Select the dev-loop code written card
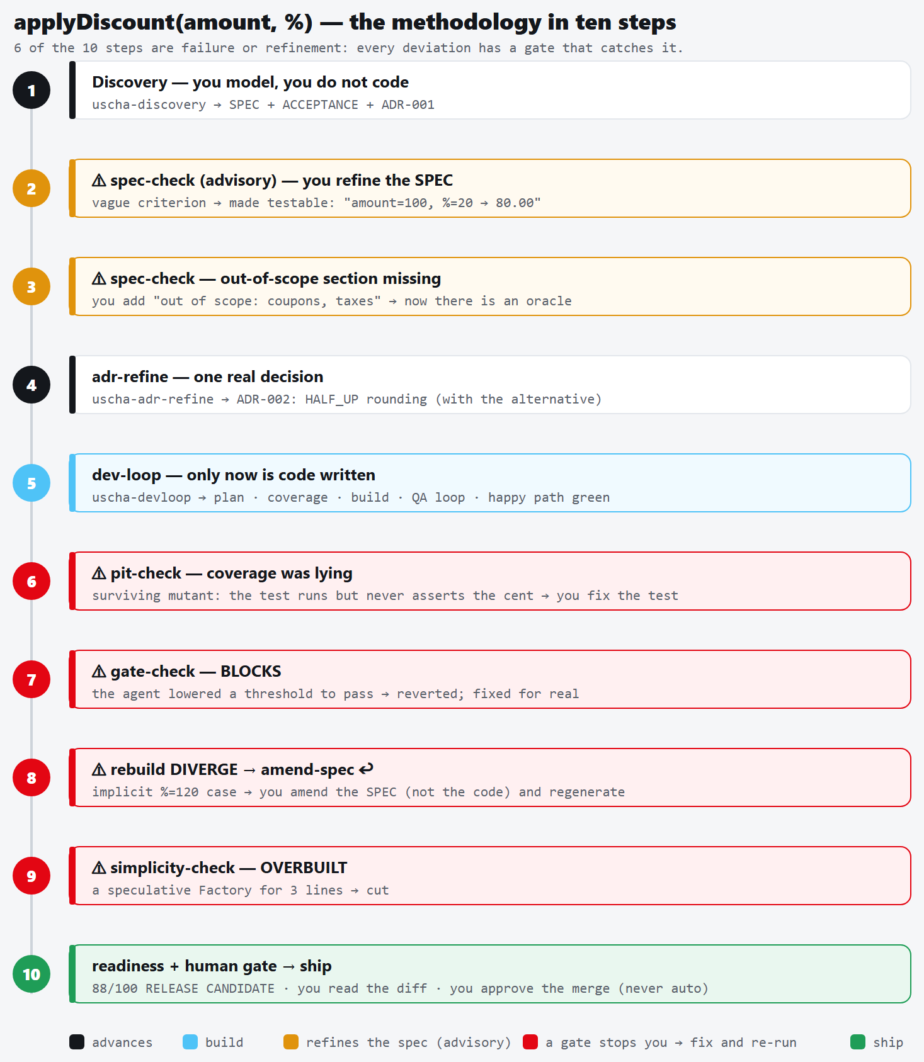This screenshot has width=924, height=1062. (x=490, y=483)
